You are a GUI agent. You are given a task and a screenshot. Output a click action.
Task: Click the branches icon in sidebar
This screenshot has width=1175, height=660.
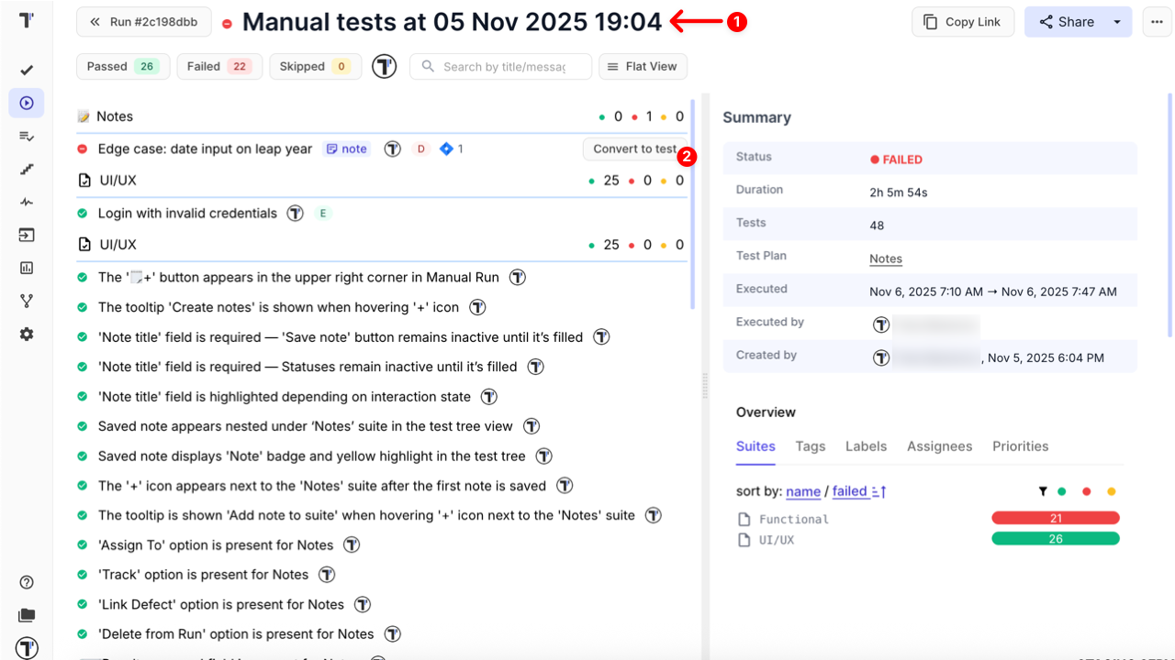[x=27, y=302]
